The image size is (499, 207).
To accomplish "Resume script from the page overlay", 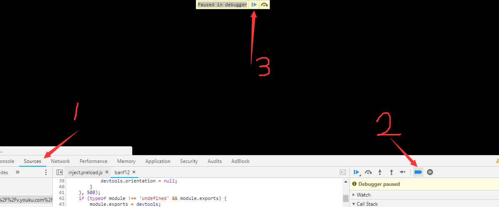I will [x=254, y=5].
